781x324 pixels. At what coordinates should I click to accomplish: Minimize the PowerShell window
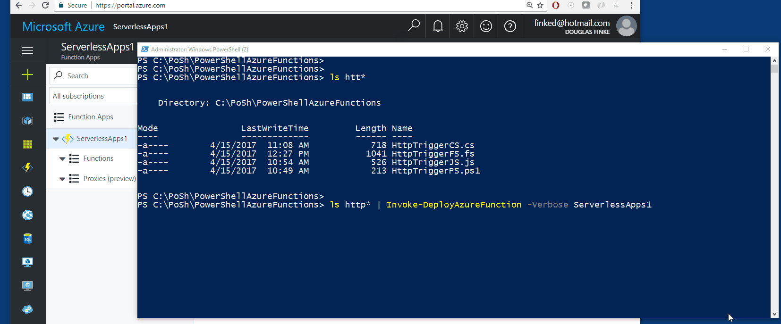tap(725, 49)
